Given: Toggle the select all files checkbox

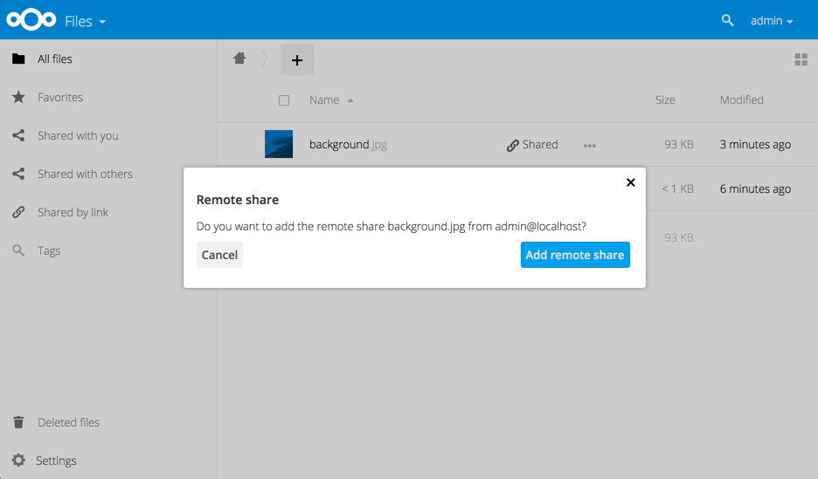Looking at the screenshot, I should tap(284, 100).
